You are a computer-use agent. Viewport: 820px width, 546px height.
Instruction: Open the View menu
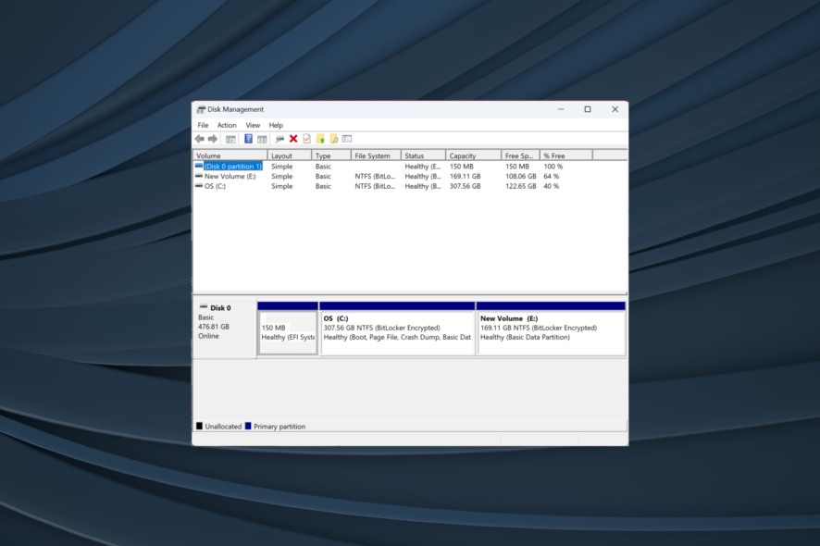(x=253, y=126)
